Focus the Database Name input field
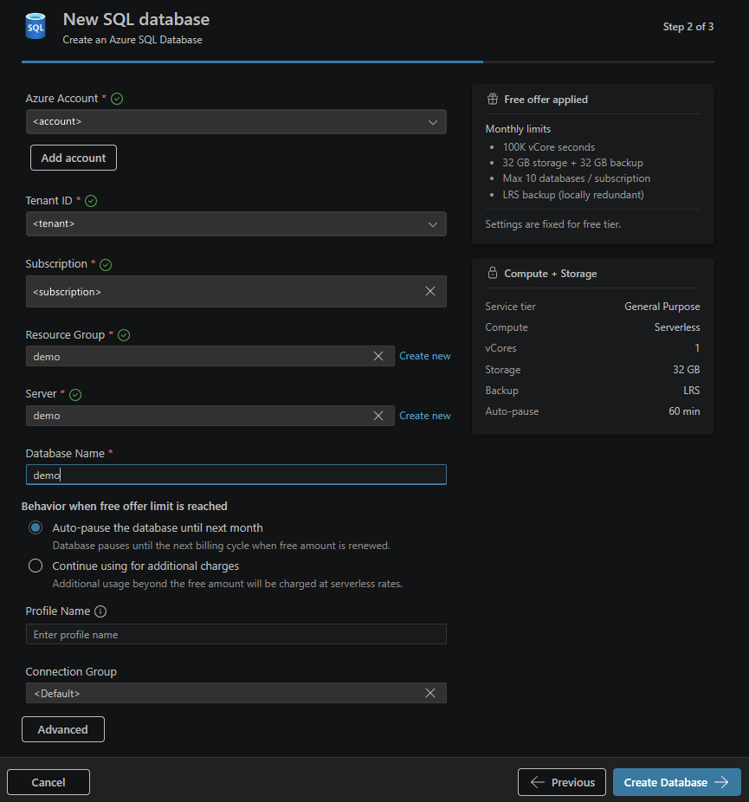The width and height of the screenshot is (749, 802). 236,475
